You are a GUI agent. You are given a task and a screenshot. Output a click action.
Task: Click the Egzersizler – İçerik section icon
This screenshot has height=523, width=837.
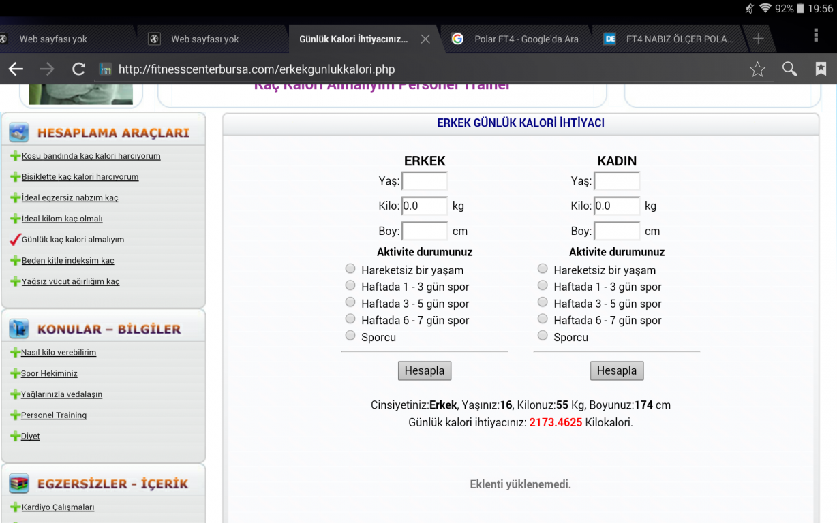(x=19, y=484)
